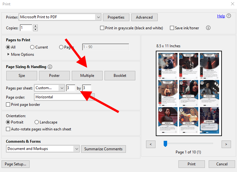The width and height of the screenshot is (237, 172).
Task: Go to next preview page arrow
Action: (226, 144)
